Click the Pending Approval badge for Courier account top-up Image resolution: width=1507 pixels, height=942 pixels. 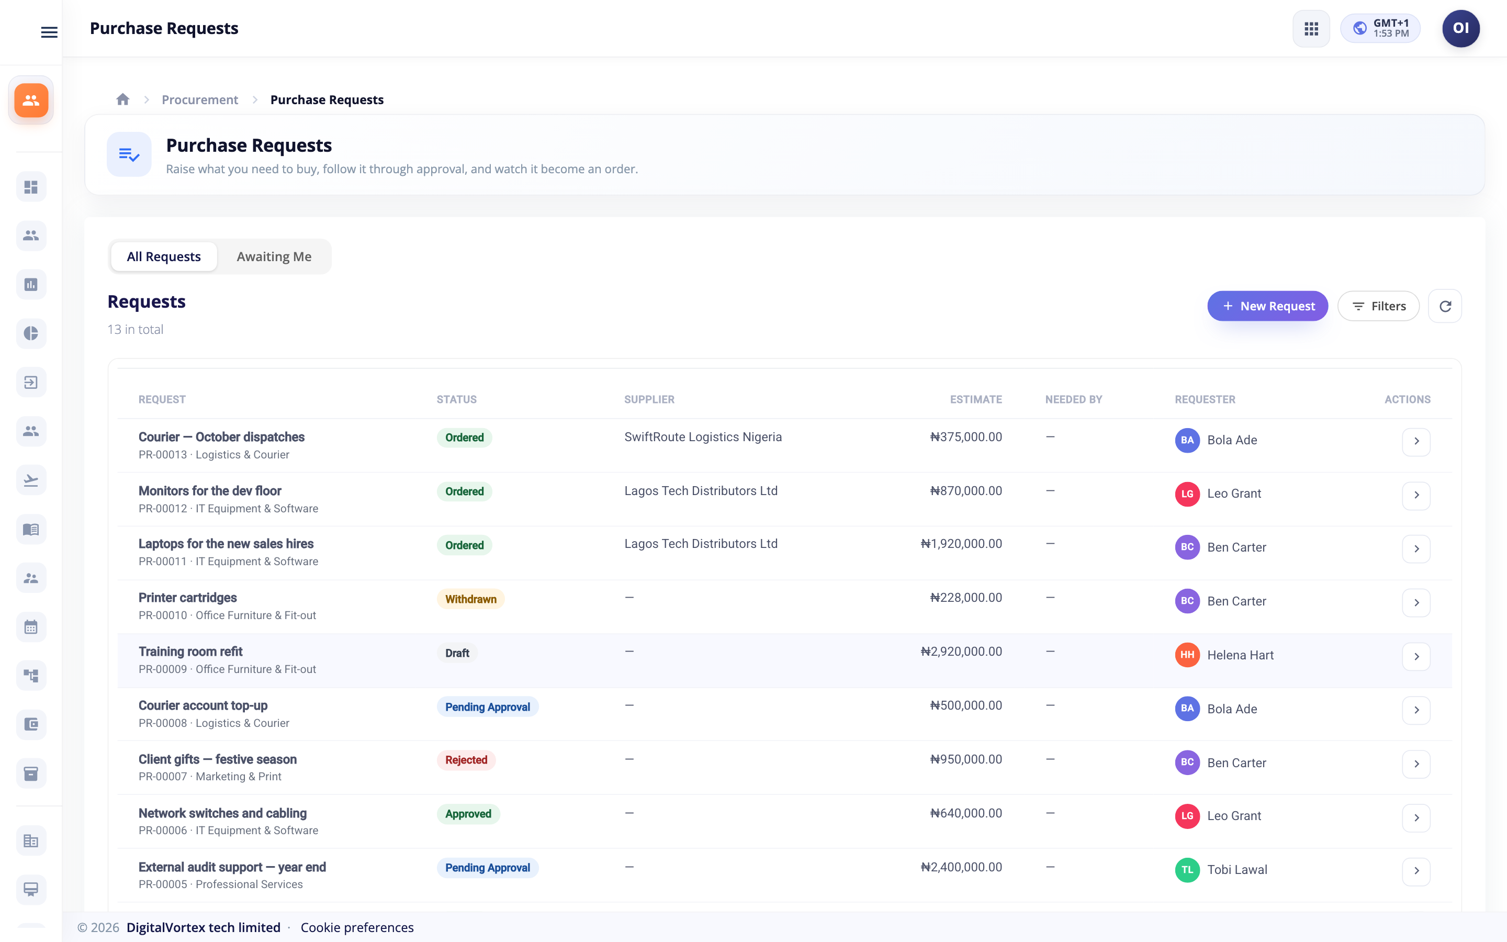click(x=487, y=707)
